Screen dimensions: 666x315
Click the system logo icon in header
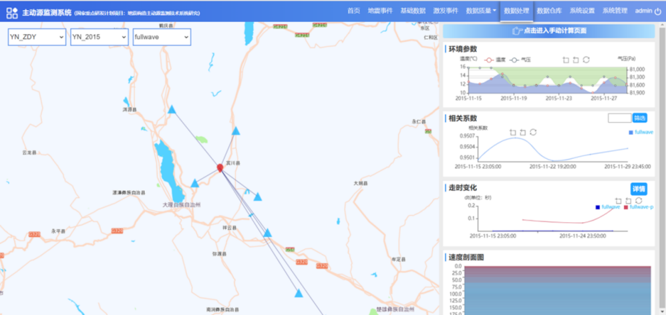(x=12, y=13)
